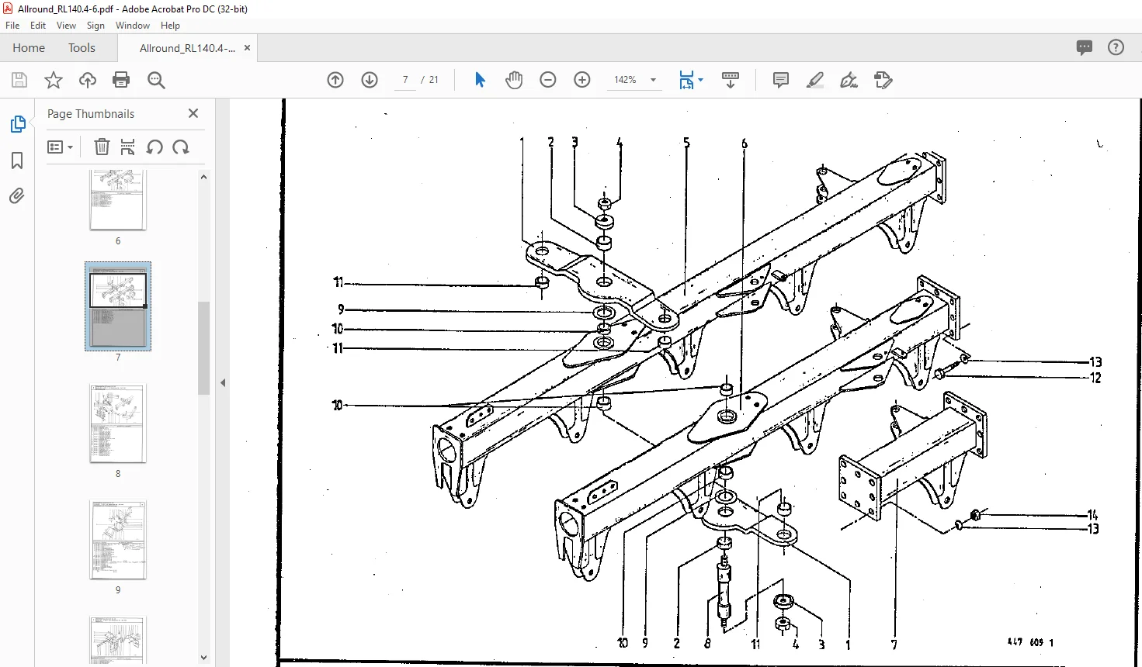1142x667 pixels.
Task: Open the Edit menu
Action: tap(38, 26)
